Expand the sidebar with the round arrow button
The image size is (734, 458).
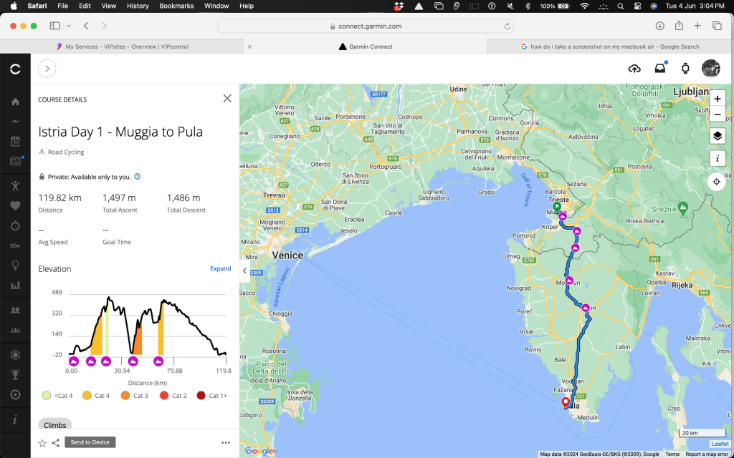(47, 69)
